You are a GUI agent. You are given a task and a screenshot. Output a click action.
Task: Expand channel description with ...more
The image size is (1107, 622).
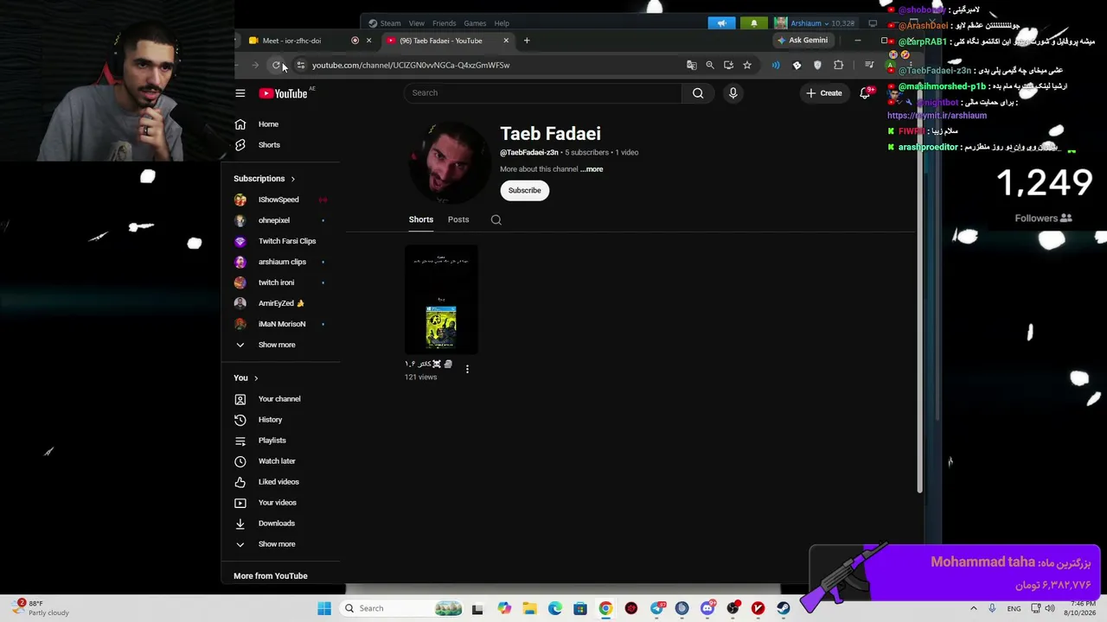[592, 169]
